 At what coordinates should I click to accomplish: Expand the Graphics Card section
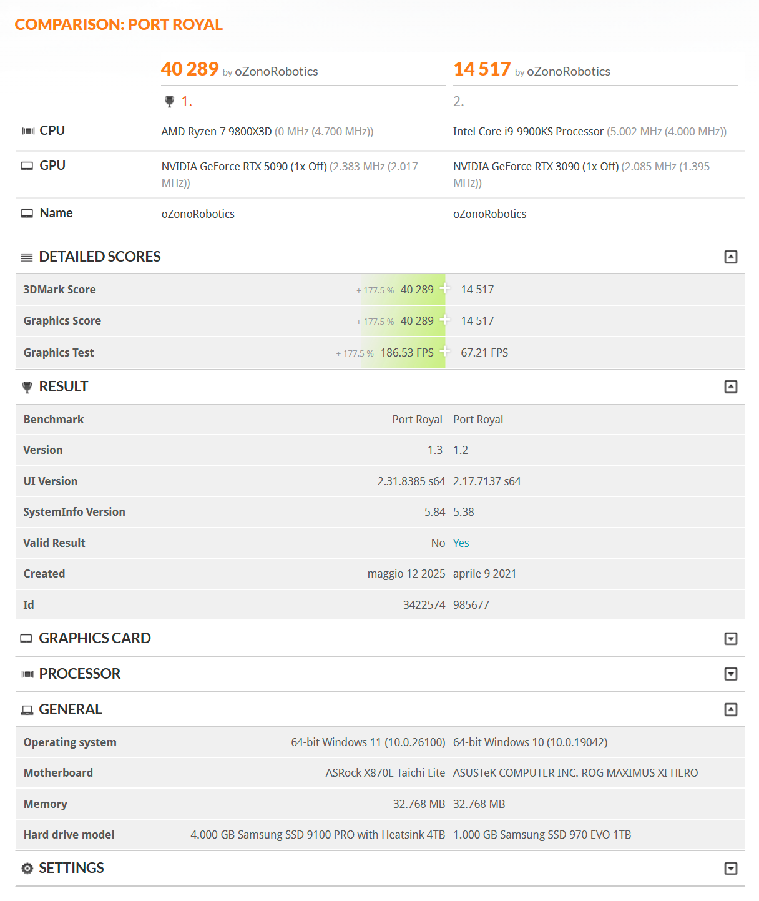coord(730,638)
